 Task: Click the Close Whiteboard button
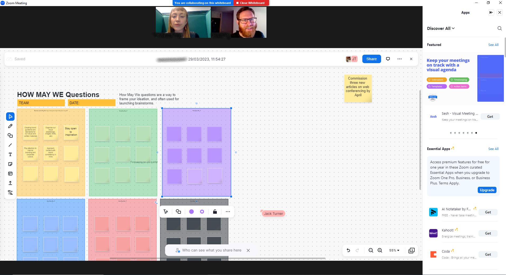point(251,3)
